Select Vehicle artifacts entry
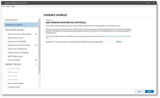Viewport: 160px width, 98px height. (13, 80)
